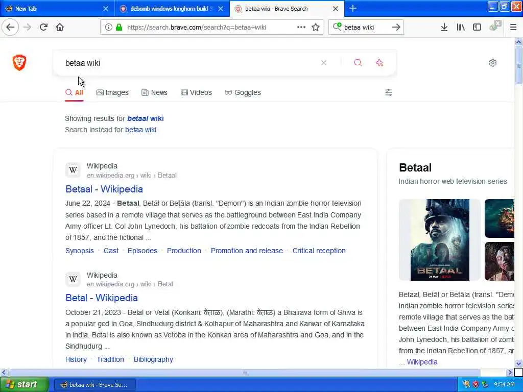Image resolution: width=523 pixels, height=392 pixels.
Task: Run search with magnifier icon
Action: click(x=358, y=63)
